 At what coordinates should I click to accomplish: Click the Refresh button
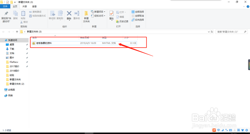click(212, 32)
